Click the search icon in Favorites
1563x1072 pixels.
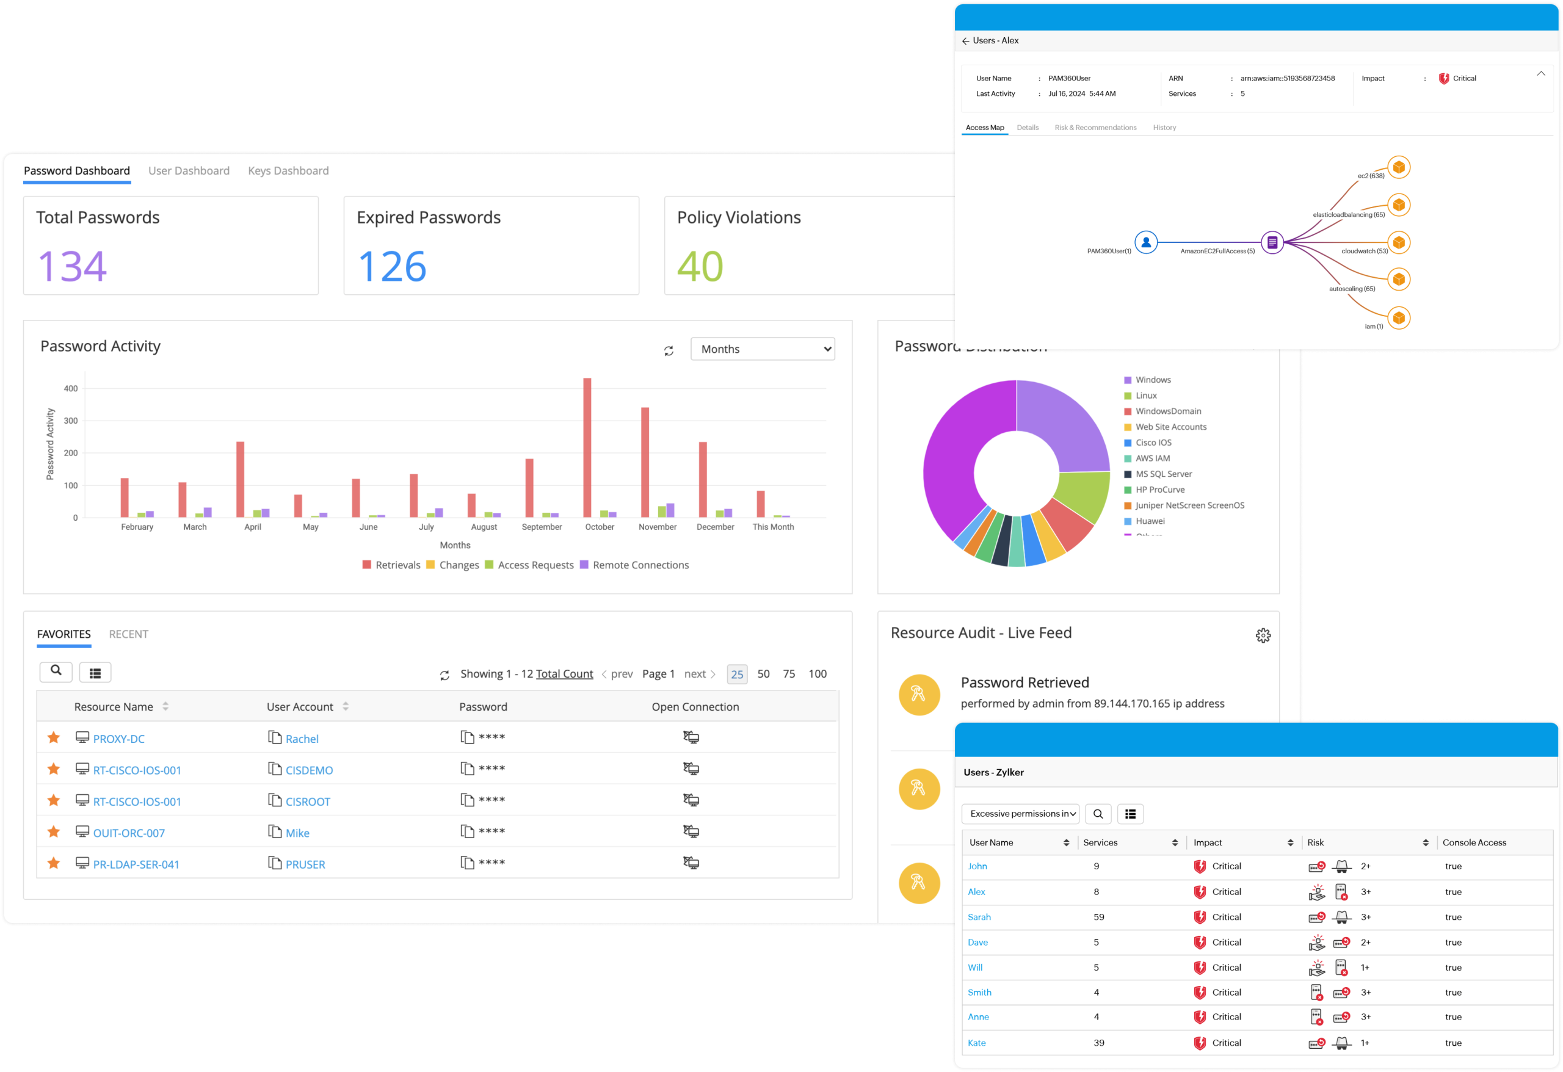pyautogui.click(x=56, y=670)
